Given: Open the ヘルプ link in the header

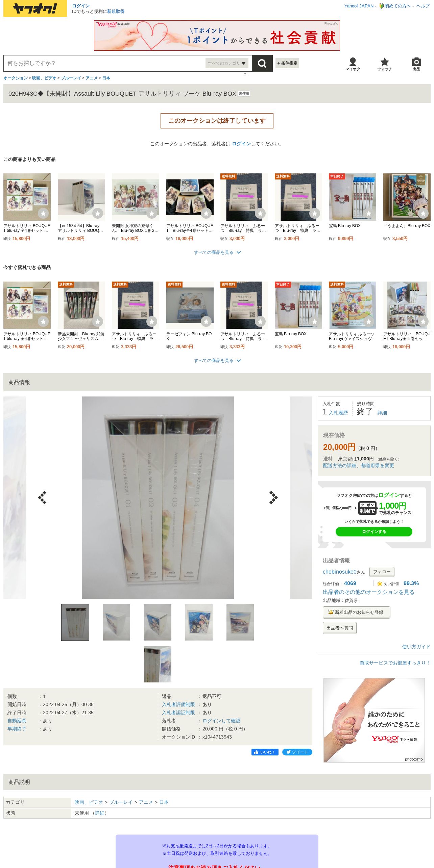Looking at the screenshot, I should (x=423, y=6).
